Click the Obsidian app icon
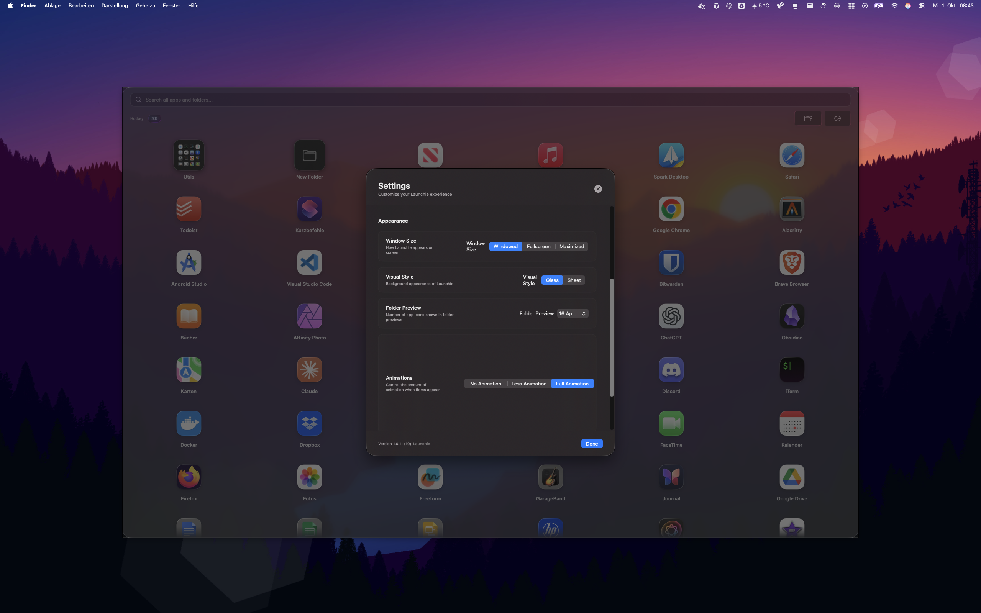 coord(791,316)
